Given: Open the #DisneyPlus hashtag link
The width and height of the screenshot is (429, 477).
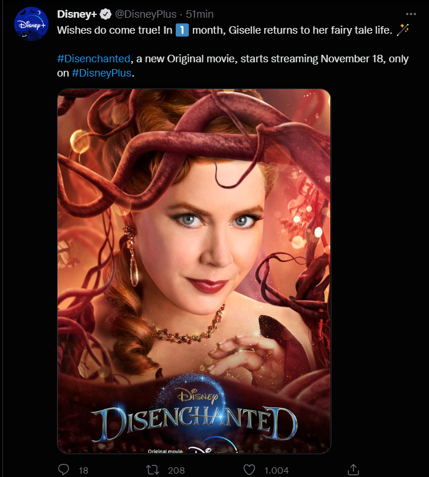Looking at the screenshot, I should [102, 73].
